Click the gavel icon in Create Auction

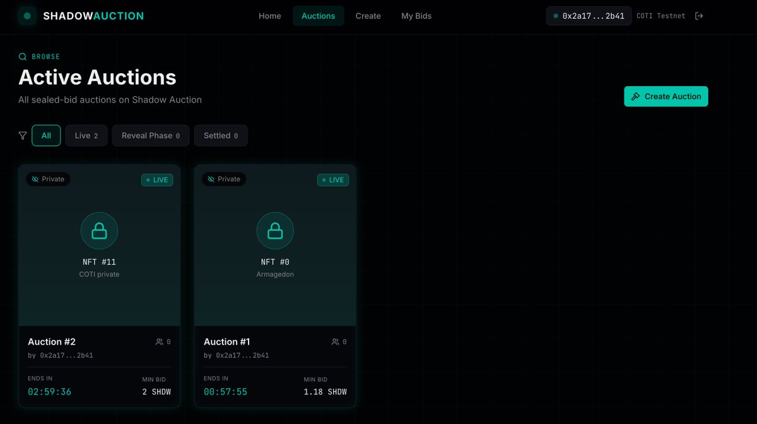[x=636, y=96]
